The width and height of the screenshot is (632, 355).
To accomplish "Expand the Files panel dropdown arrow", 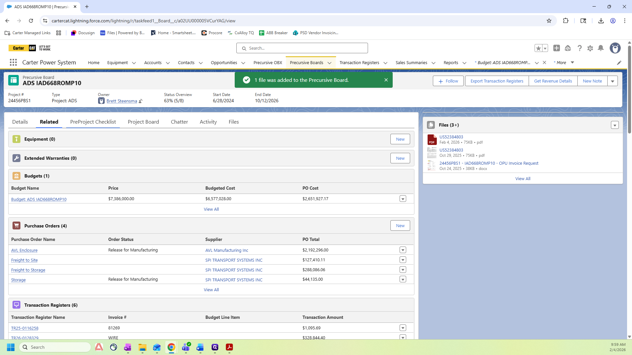I will point(615,125).
